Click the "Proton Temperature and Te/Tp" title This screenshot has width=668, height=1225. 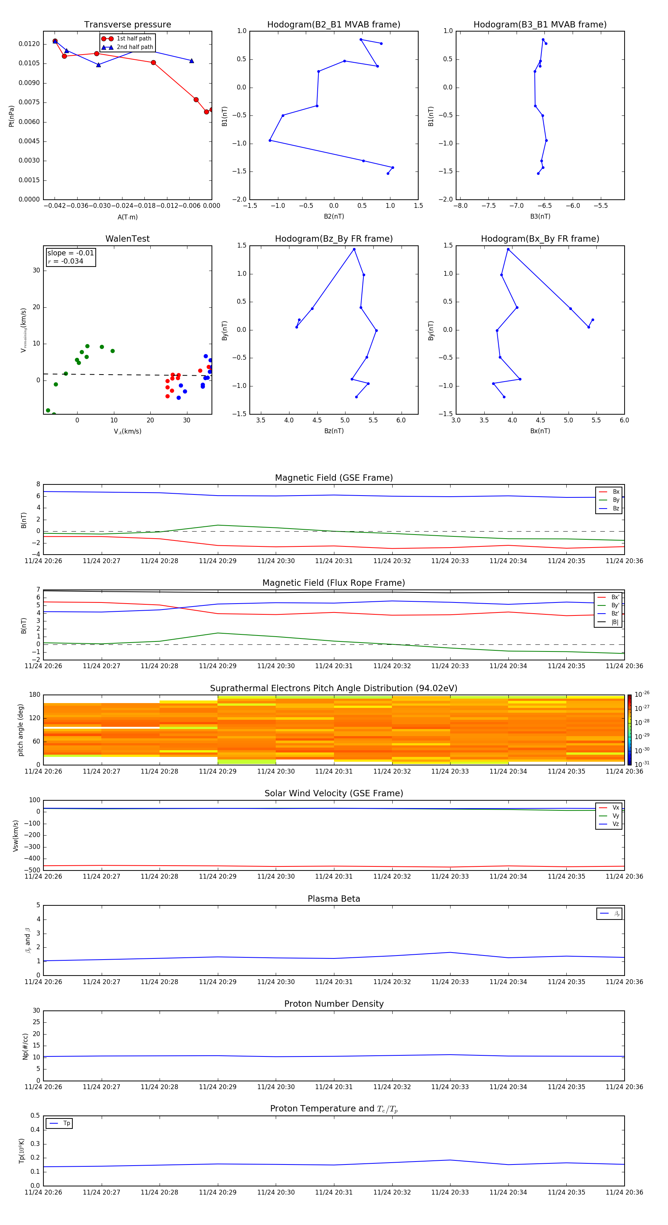(x=334, y=1109)
